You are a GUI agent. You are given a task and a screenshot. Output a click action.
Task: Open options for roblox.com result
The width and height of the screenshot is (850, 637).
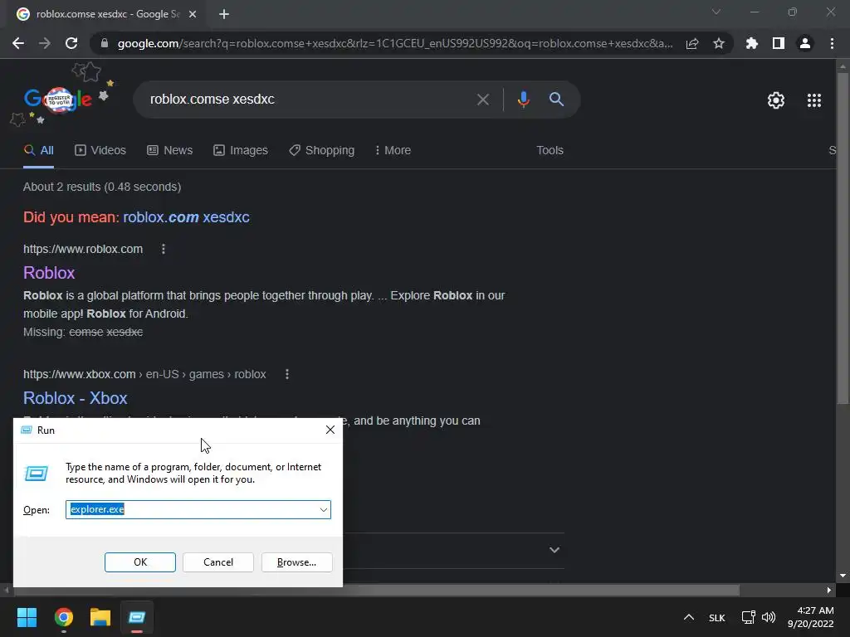[x=164, y=249]
